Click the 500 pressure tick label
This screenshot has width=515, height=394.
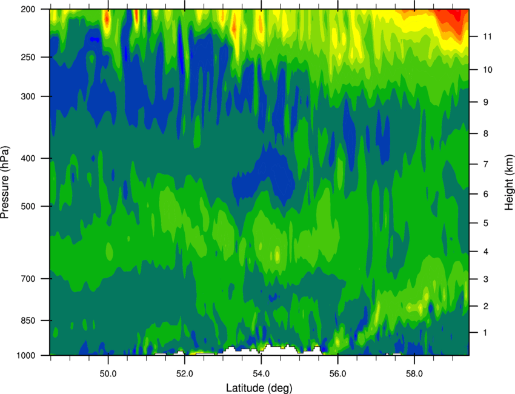click(x=28, y=206)
